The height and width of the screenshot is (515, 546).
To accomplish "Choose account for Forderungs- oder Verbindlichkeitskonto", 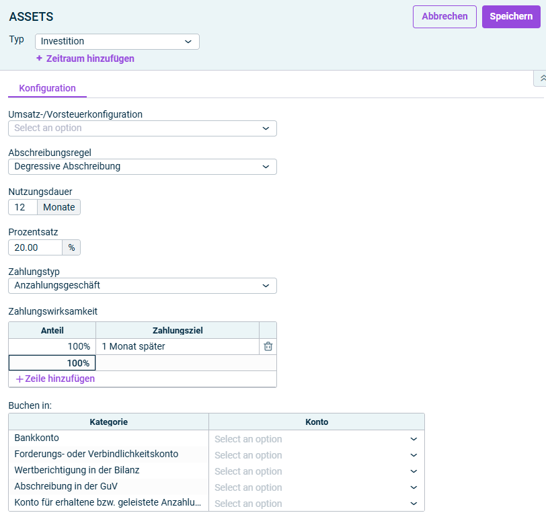I will coord(317,455).
